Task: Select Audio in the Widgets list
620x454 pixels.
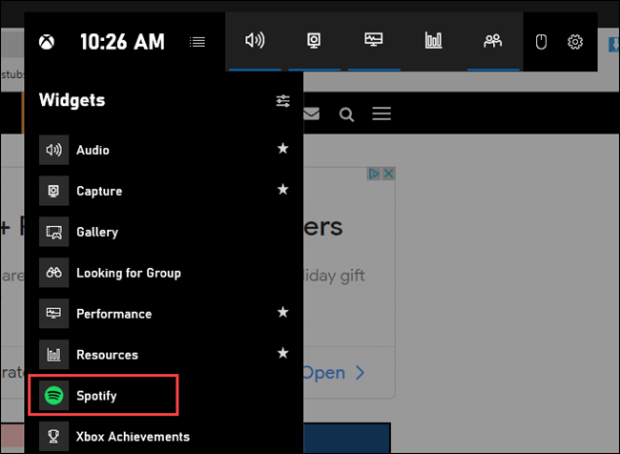Action: pos(93,150)
